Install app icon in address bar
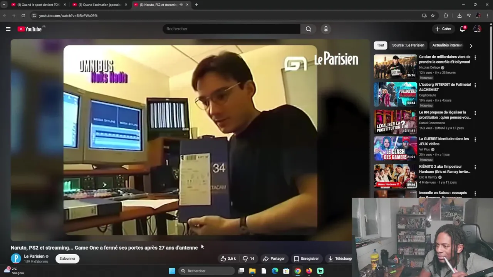Screen dimensions: 493x277 (424, 15)
